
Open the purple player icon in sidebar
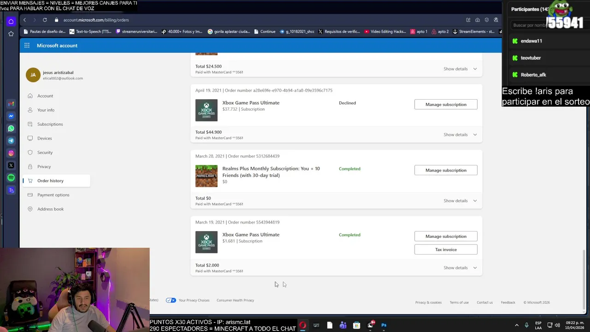tap(11, 190)
